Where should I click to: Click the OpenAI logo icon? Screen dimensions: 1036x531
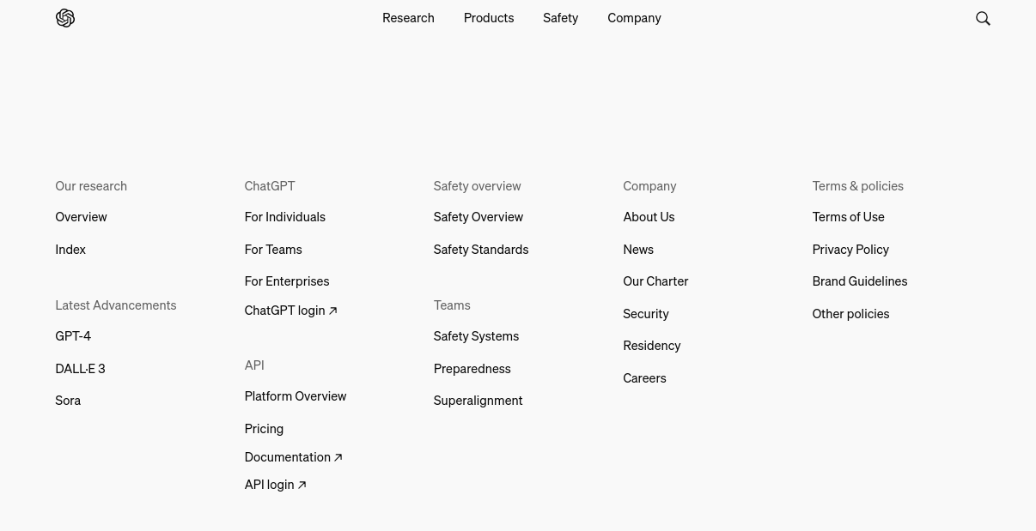(x=65, y=18)
